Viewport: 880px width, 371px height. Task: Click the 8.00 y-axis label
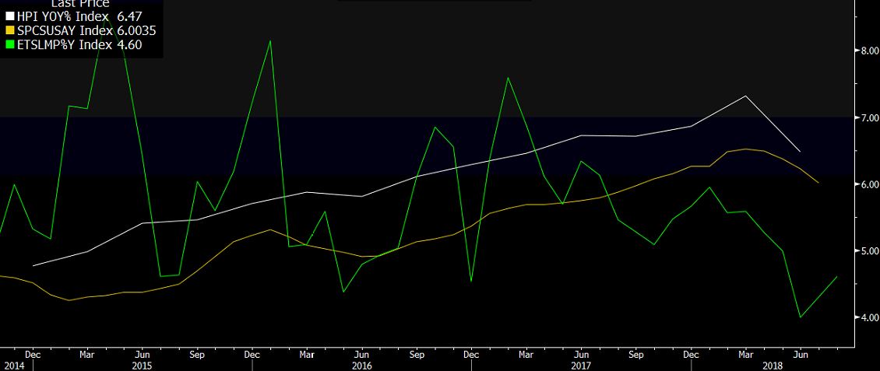pyautogui.click(x=869, y=51)
